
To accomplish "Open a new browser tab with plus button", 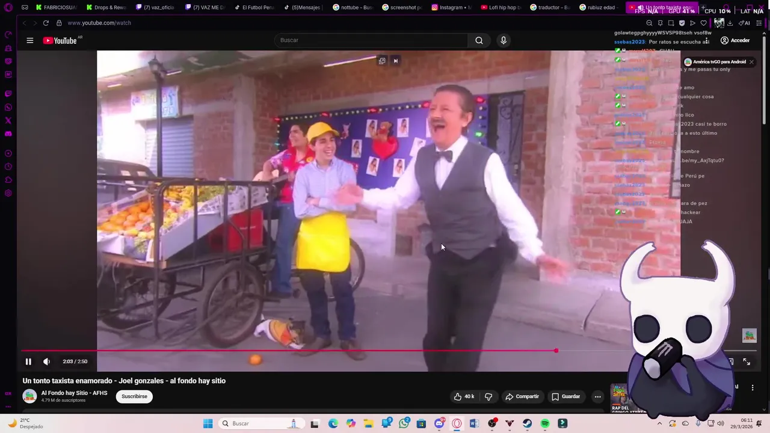I will point(702,8).
